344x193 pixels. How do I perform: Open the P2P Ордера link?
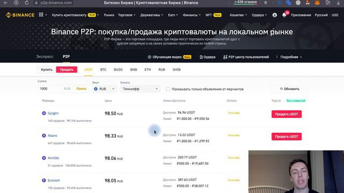[207, 57]
